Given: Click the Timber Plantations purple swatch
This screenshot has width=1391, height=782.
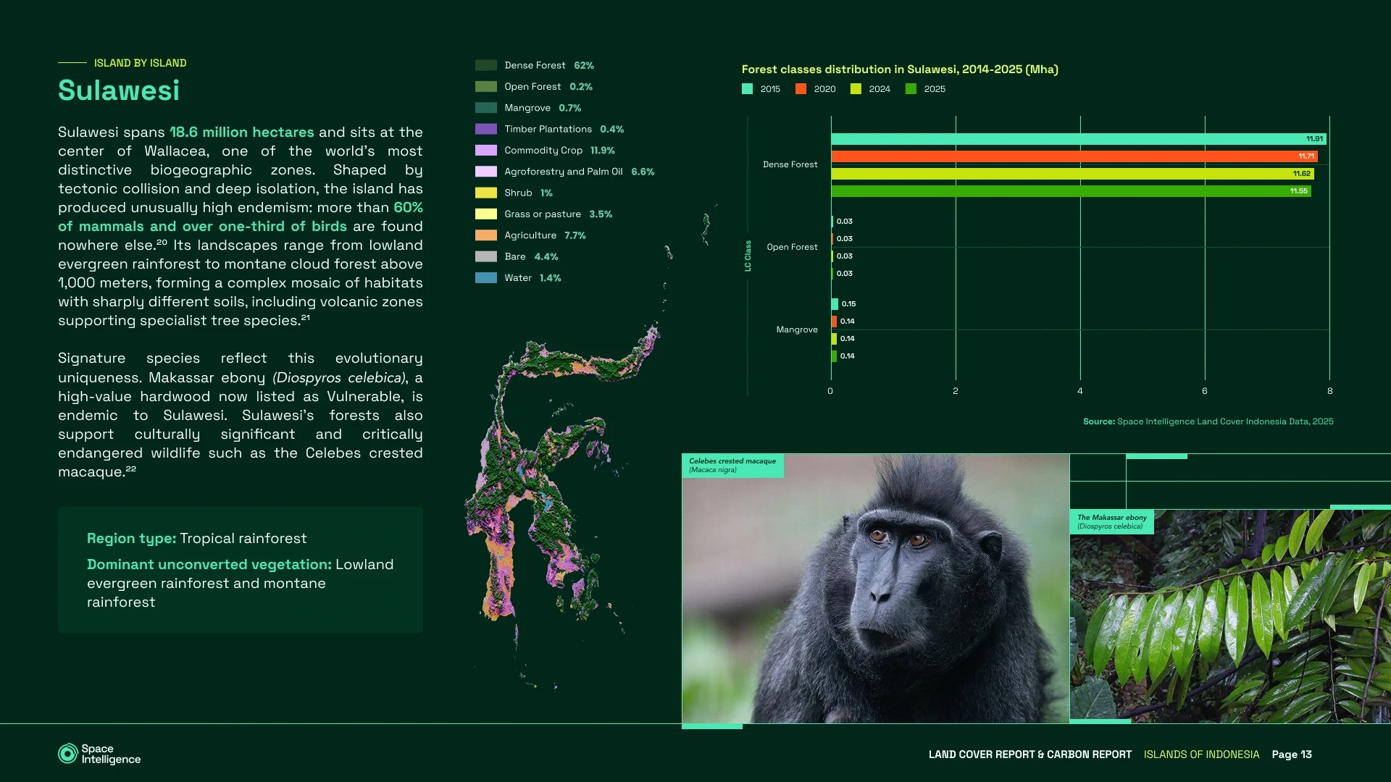Looking at the screenshot, I should pos(485,129).
